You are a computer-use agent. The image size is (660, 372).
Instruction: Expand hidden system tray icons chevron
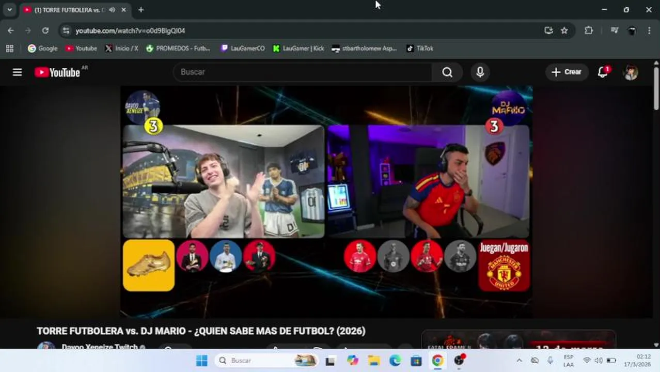click(519, 361)
